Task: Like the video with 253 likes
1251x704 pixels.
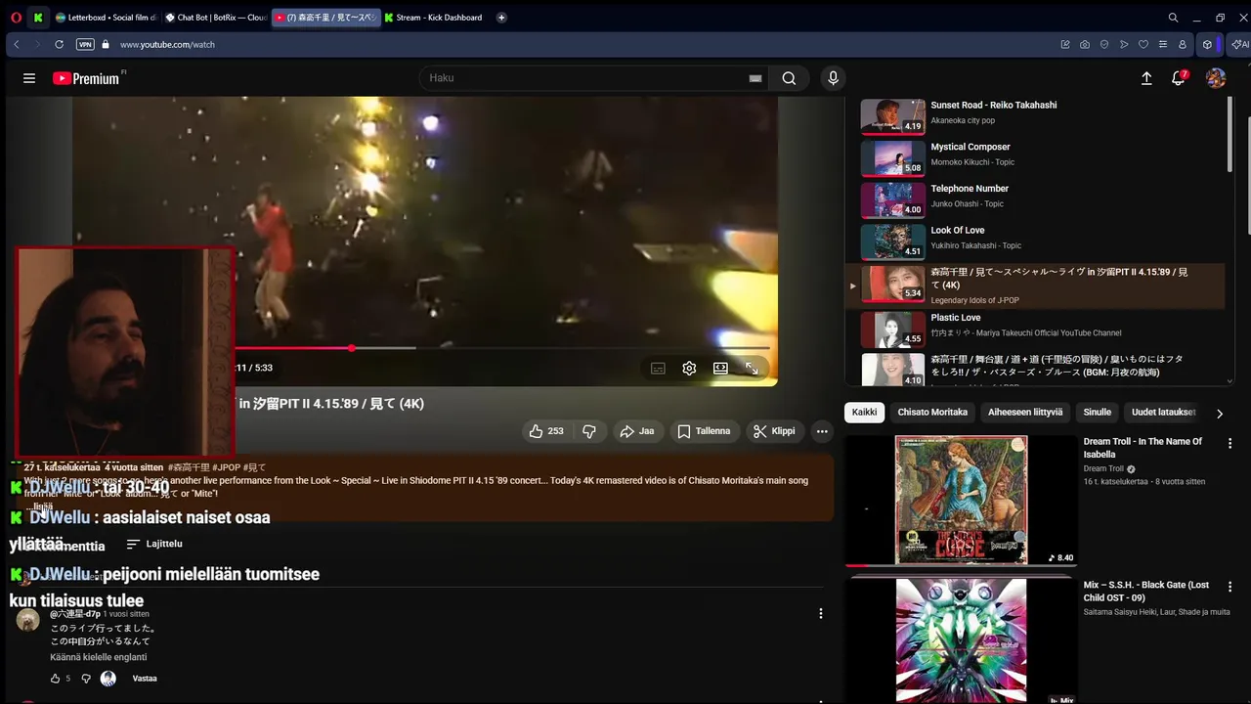Action: coord(546,431)
